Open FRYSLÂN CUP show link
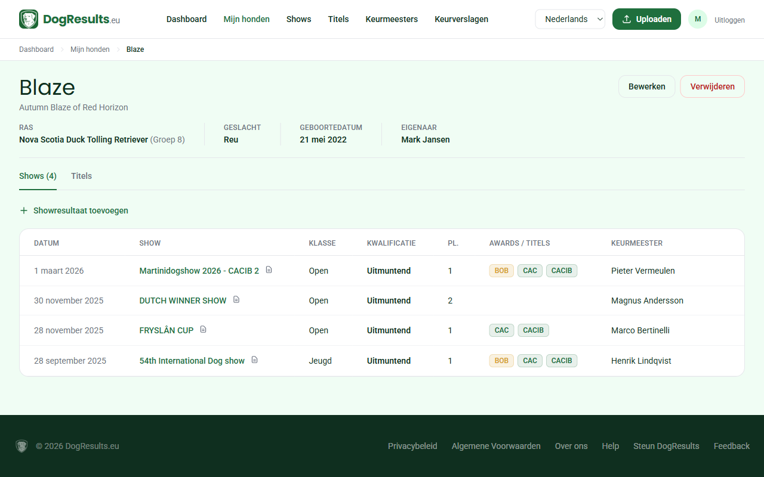This screenshot has height=477, width=764. (x=166, y=330)
